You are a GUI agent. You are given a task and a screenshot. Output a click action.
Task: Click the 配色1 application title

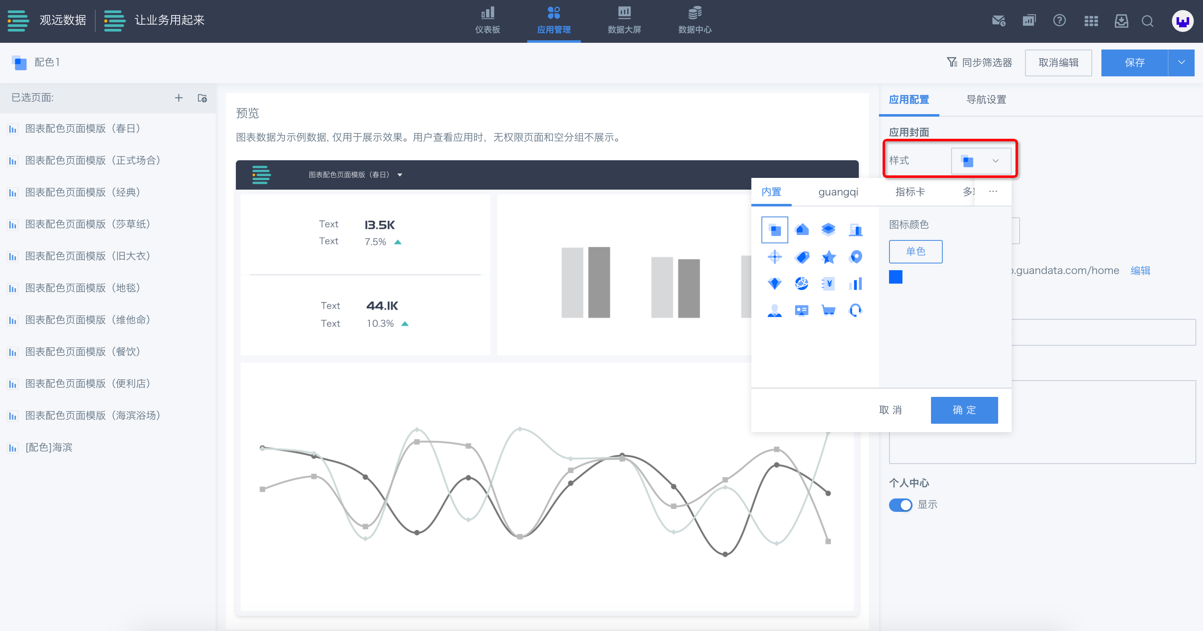coord(47,63)
